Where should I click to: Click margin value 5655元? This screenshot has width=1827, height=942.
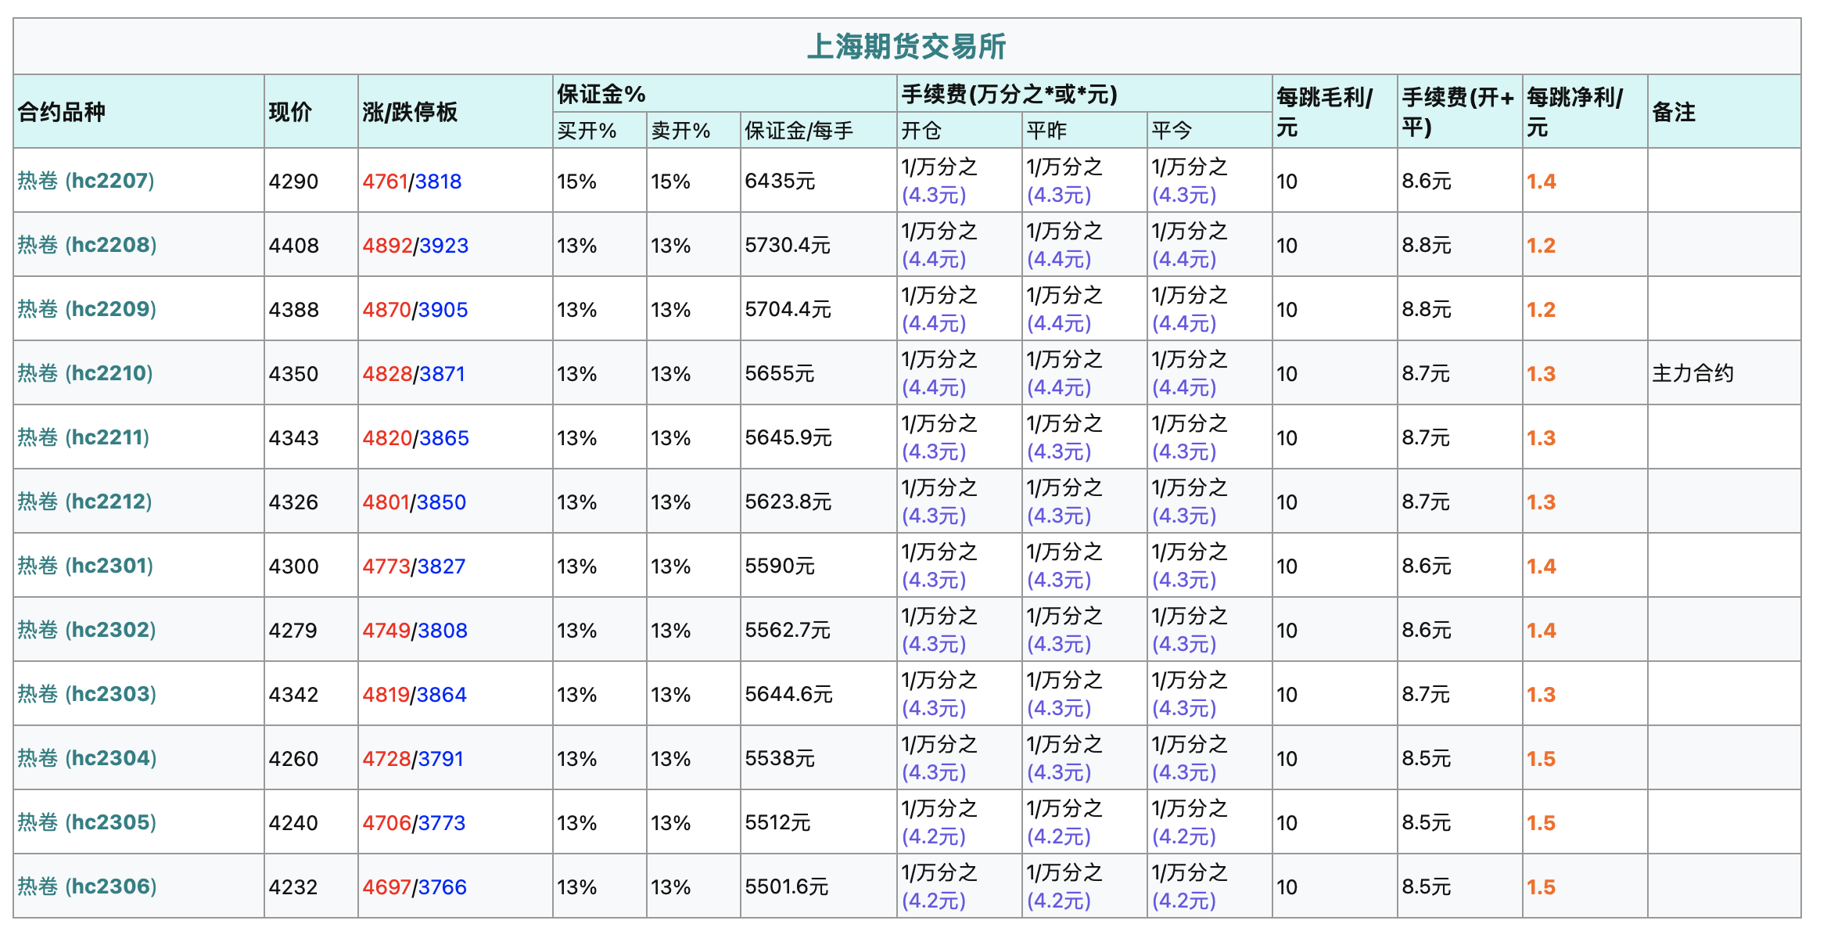pos(780,374)
